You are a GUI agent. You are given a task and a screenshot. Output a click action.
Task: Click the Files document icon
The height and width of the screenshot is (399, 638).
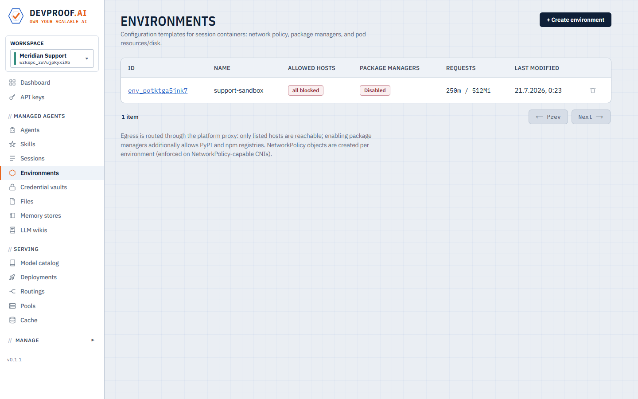click(12, 201)
